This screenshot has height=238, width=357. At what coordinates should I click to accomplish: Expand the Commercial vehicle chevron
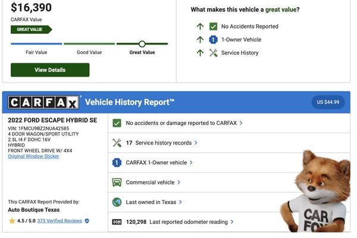(x=178, y=183)
